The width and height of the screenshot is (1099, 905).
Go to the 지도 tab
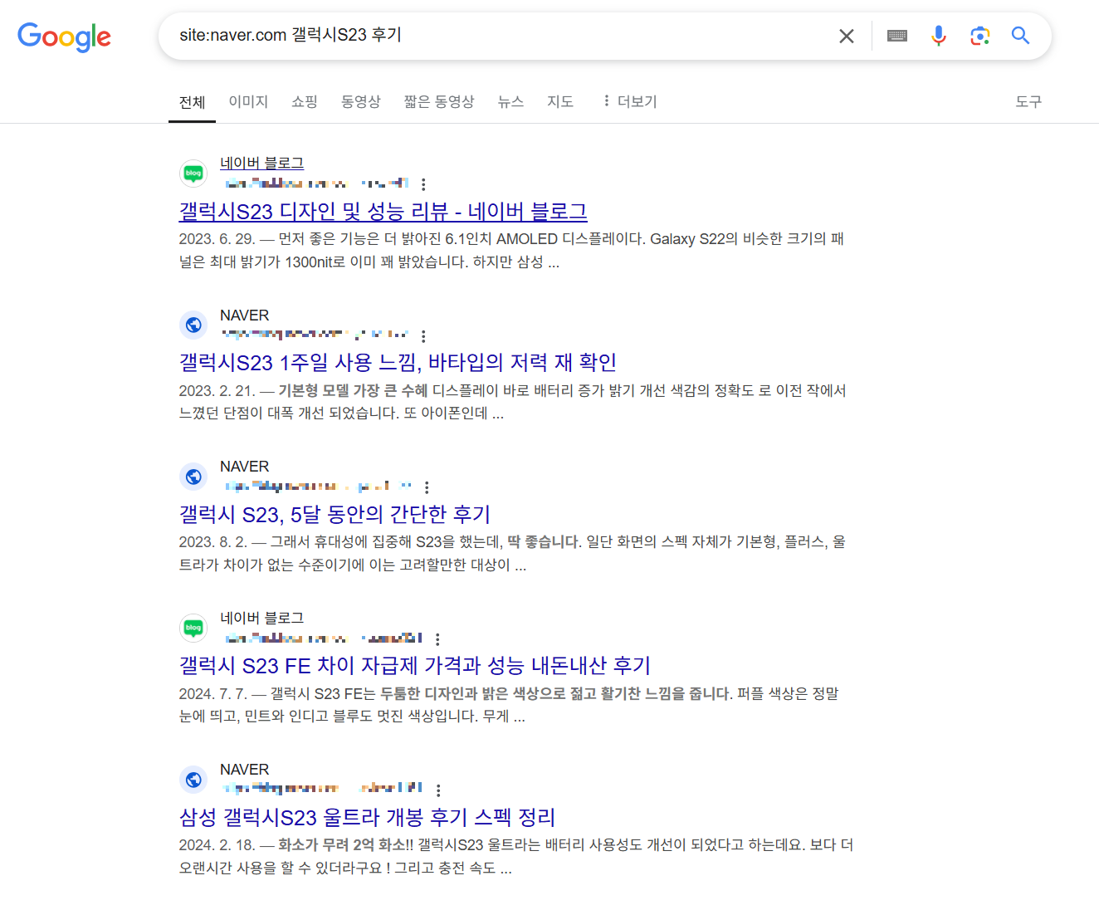coord(560,101)
